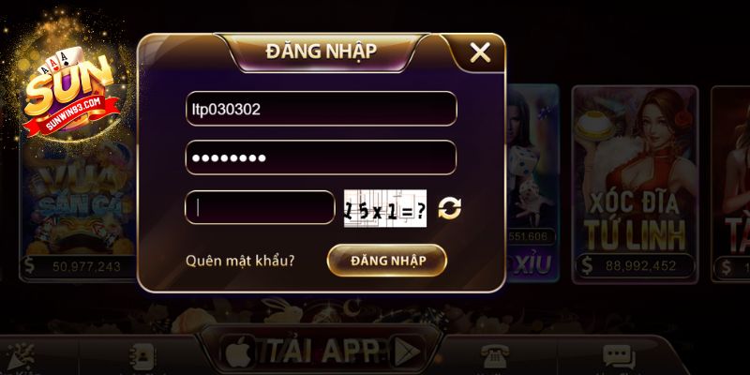Submit with the gold ĐĂNG NHẬP button
Image resolution: width=750 pixels, height=375 pixels.
(387, 261)
